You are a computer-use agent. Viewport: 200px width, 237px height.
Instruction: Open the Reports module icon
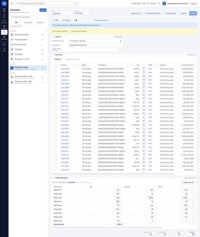(x=4, y=44)
